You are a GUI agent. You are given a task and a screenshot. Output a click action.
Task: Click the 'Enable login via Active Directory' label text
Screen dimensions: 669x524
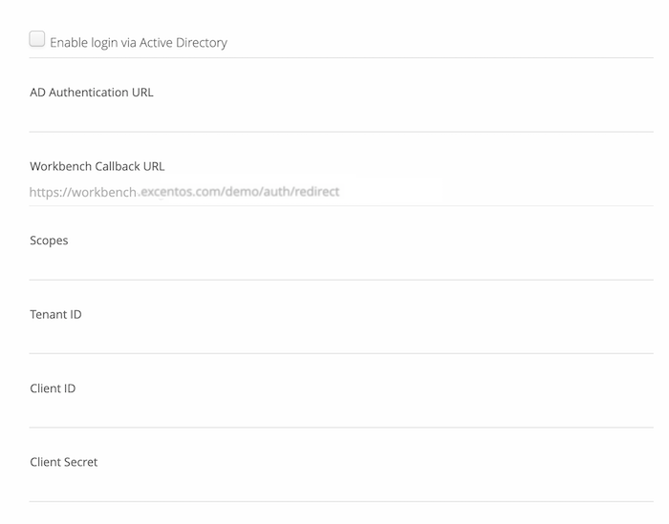coord(139,43)
